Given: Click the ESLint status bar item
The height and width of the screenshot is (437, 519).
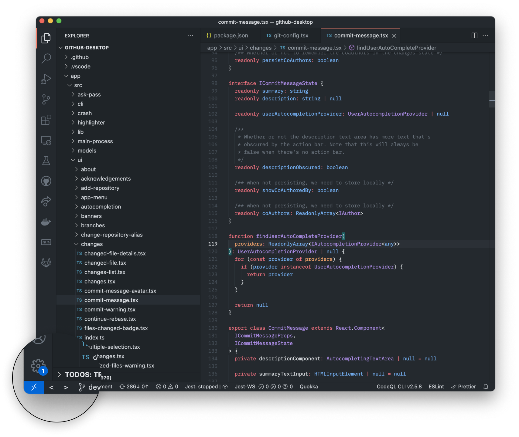Looking at the screenshot, I should coord(436,387).
